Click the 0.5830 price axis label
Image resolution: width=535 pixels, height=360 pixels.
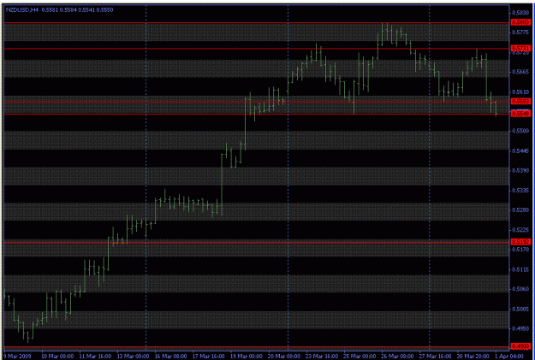(520, 13)
